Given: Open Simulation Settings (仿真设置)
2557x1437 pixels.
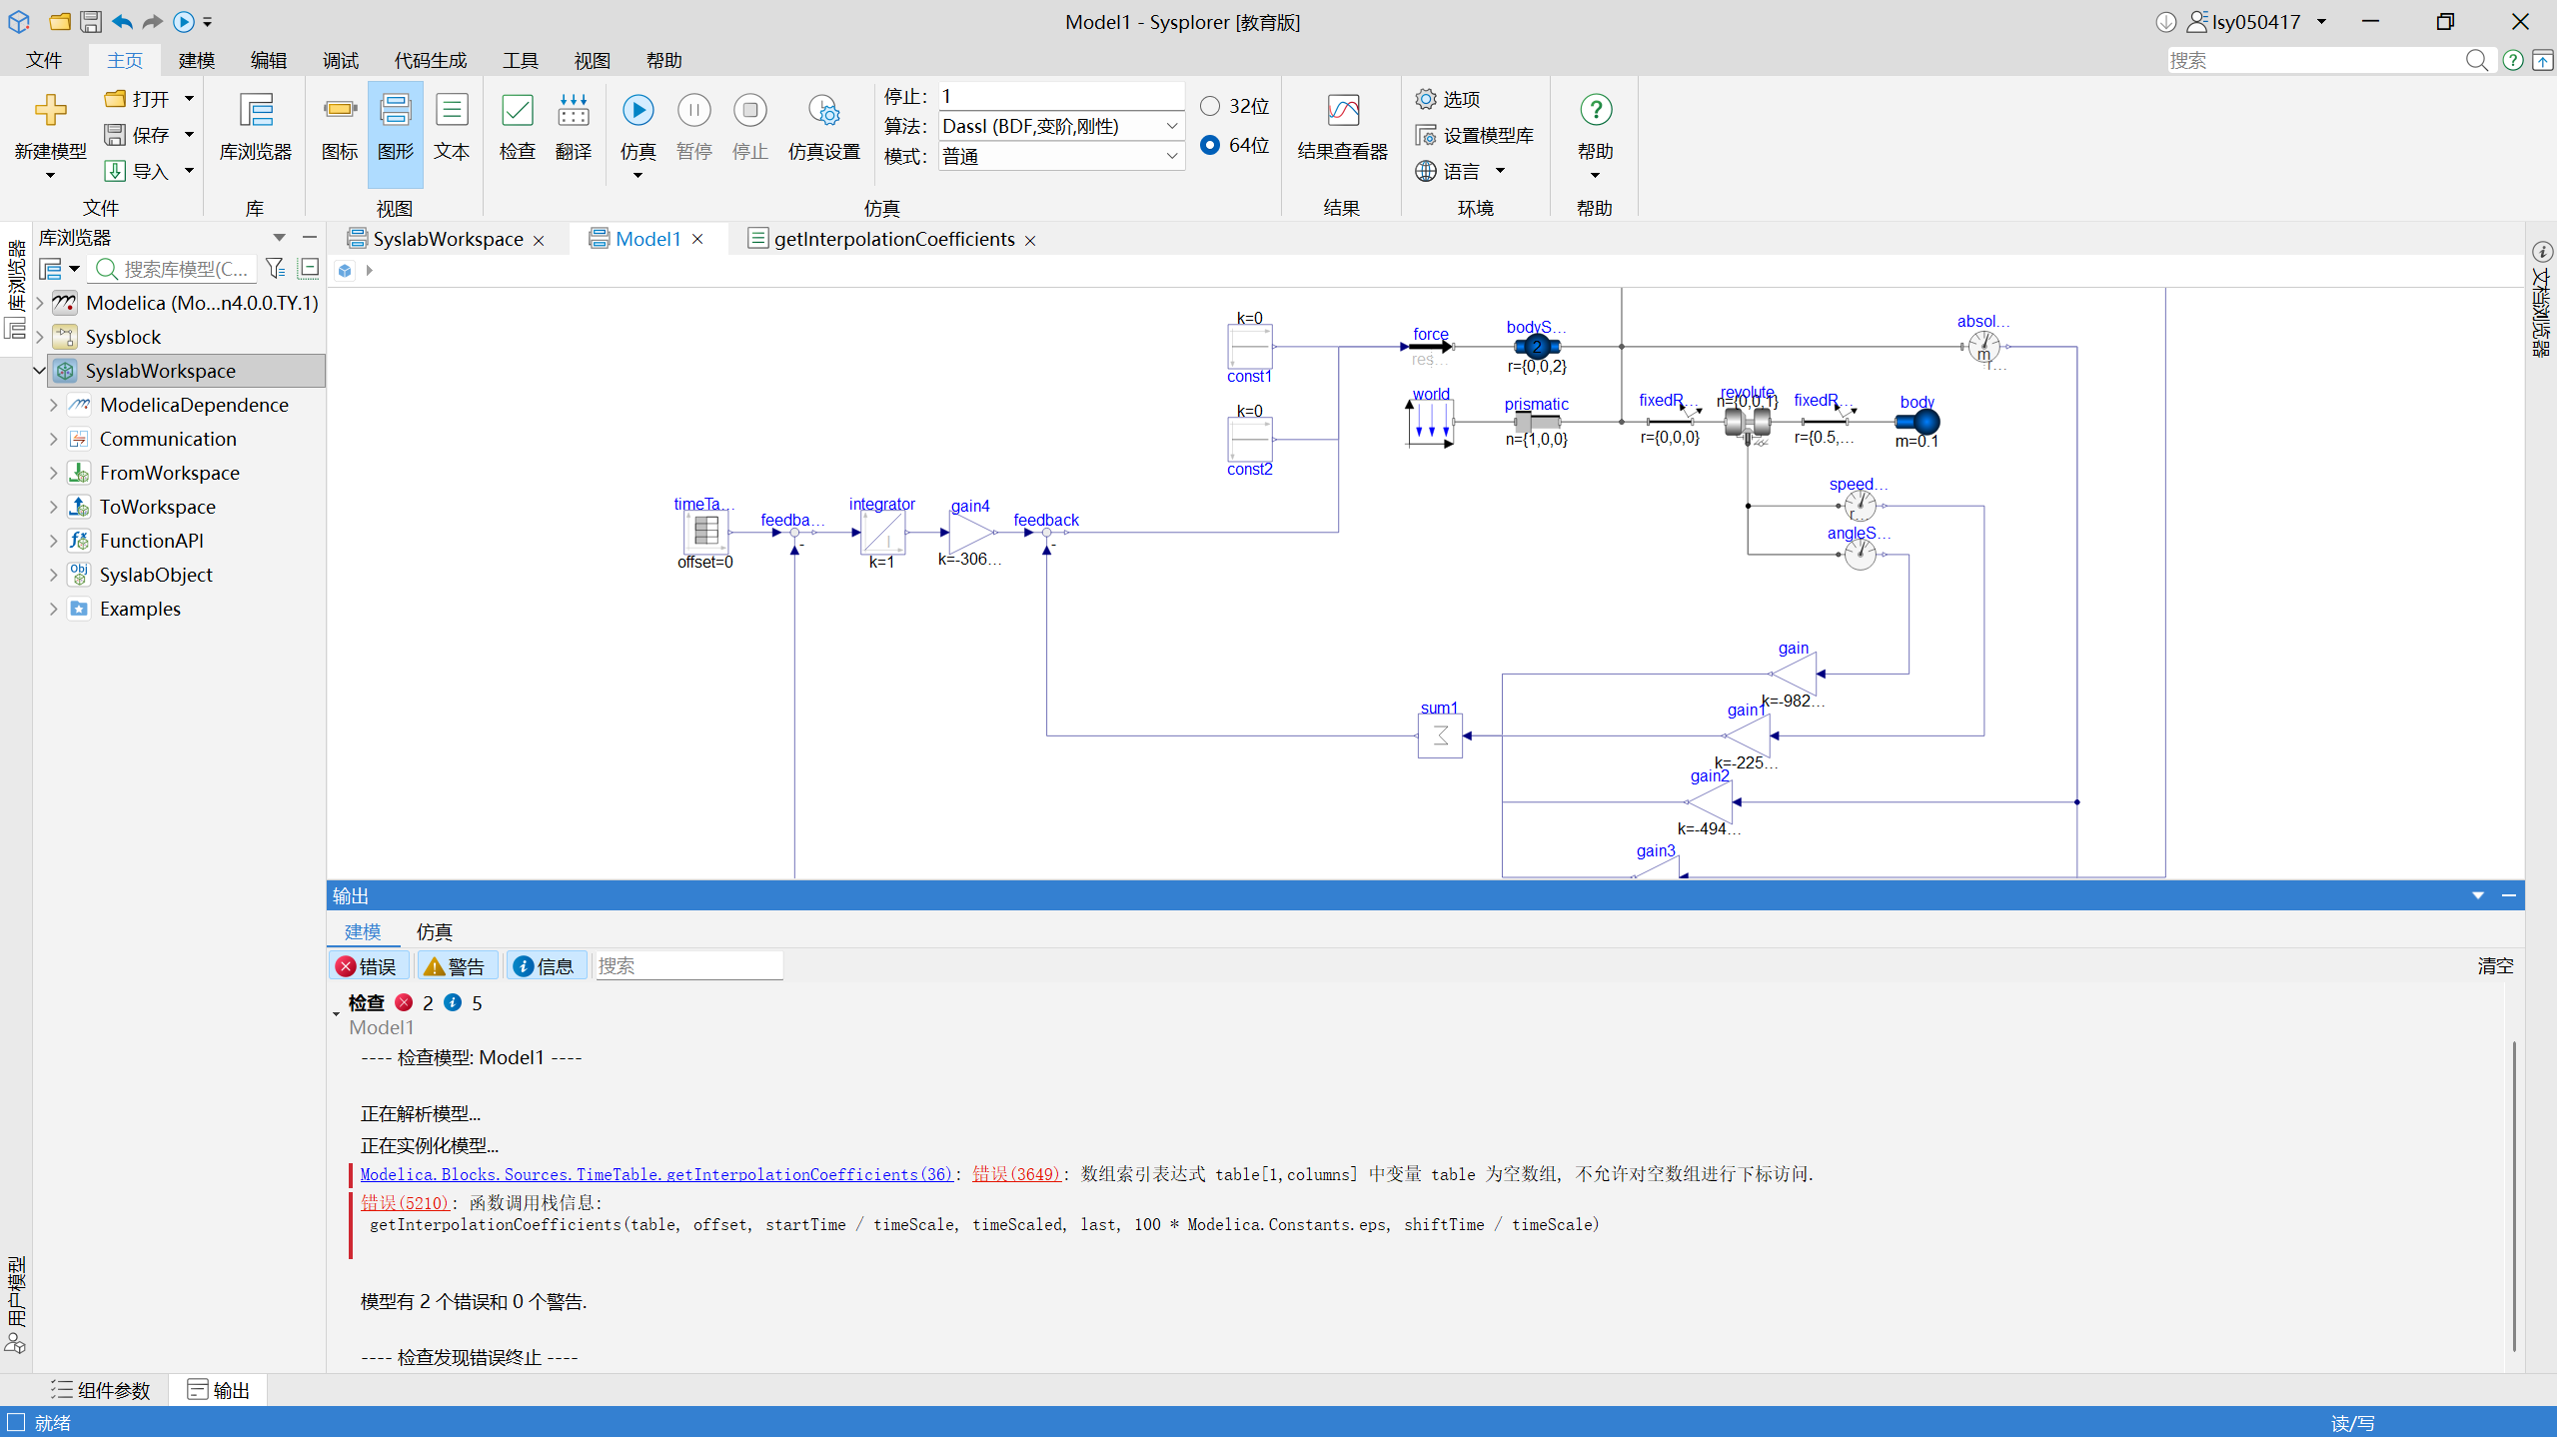Looking at the screenshot, I should coord(823,110).
